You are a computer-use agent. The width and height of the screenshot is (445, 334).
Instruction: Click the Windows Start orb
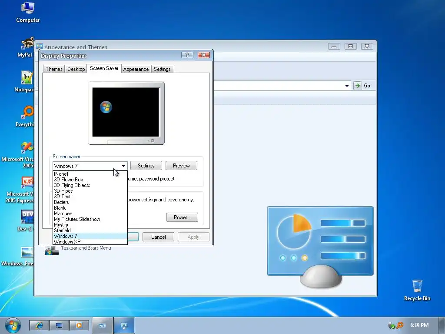[x=13, y=325]
